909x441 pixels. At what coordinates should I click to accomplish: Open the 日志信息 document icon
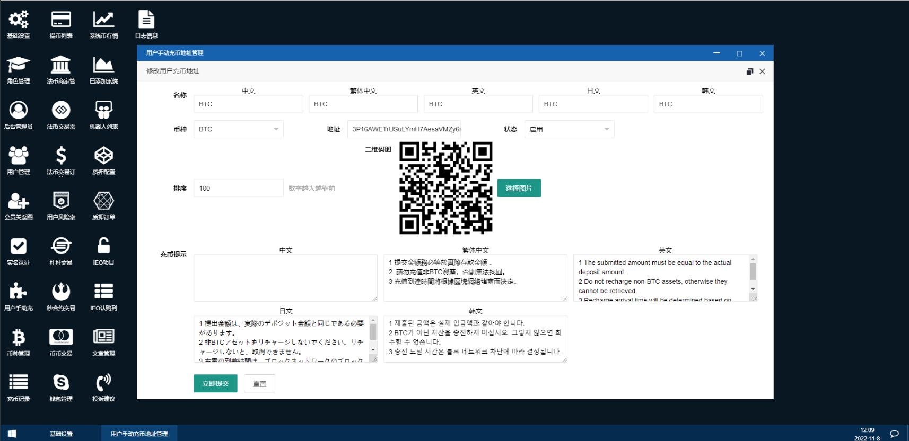(146, 20)
